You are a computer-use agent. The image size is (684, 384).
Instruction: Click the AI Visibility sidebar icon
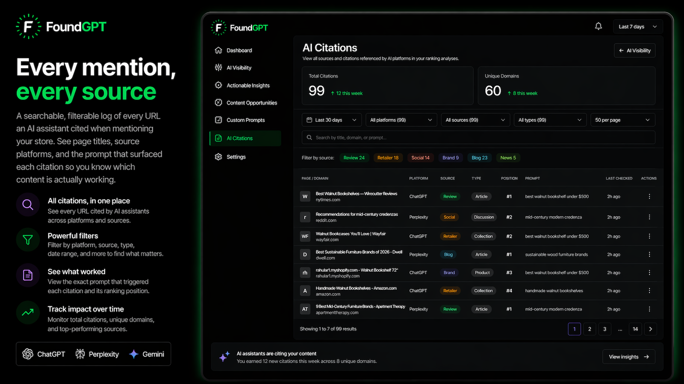[218, 67]
